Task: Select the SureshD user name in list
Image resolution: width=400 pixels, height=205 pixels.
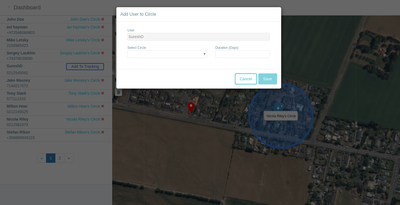Action: pyautogui.click(x=15, y=66)
